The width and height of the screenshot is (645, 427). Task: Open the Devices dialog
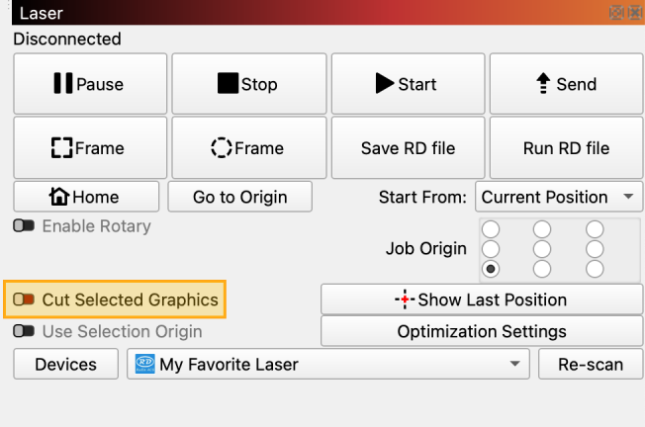coord(66,364)
